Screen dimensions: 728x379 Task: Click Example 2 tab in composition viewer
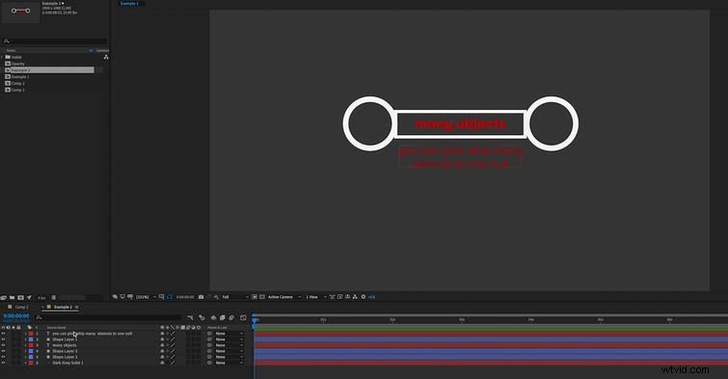129,3
